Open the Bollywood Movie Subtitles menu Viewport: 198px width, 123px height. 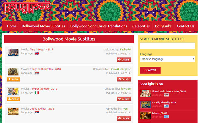pyautogui.click(x=43, y=26)
